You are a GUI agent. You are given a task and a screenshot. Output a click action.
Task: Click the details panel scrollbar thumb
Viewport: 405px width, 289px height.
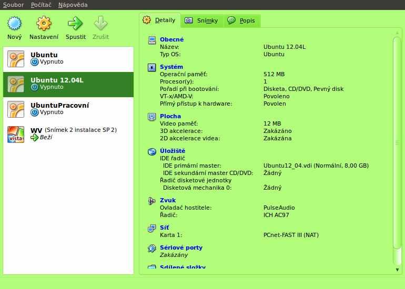397,143
